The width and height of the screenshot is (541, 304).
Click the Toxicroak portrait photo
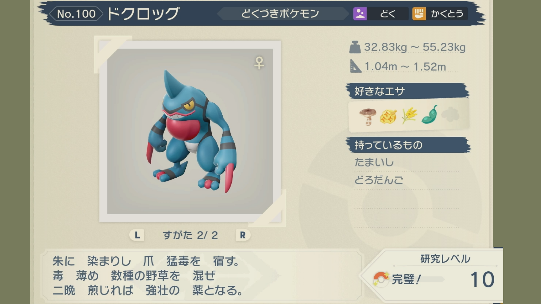tap(190, 131)
